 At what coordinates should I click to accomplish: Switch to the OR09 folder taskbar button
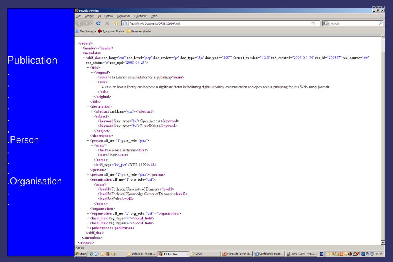205,254
